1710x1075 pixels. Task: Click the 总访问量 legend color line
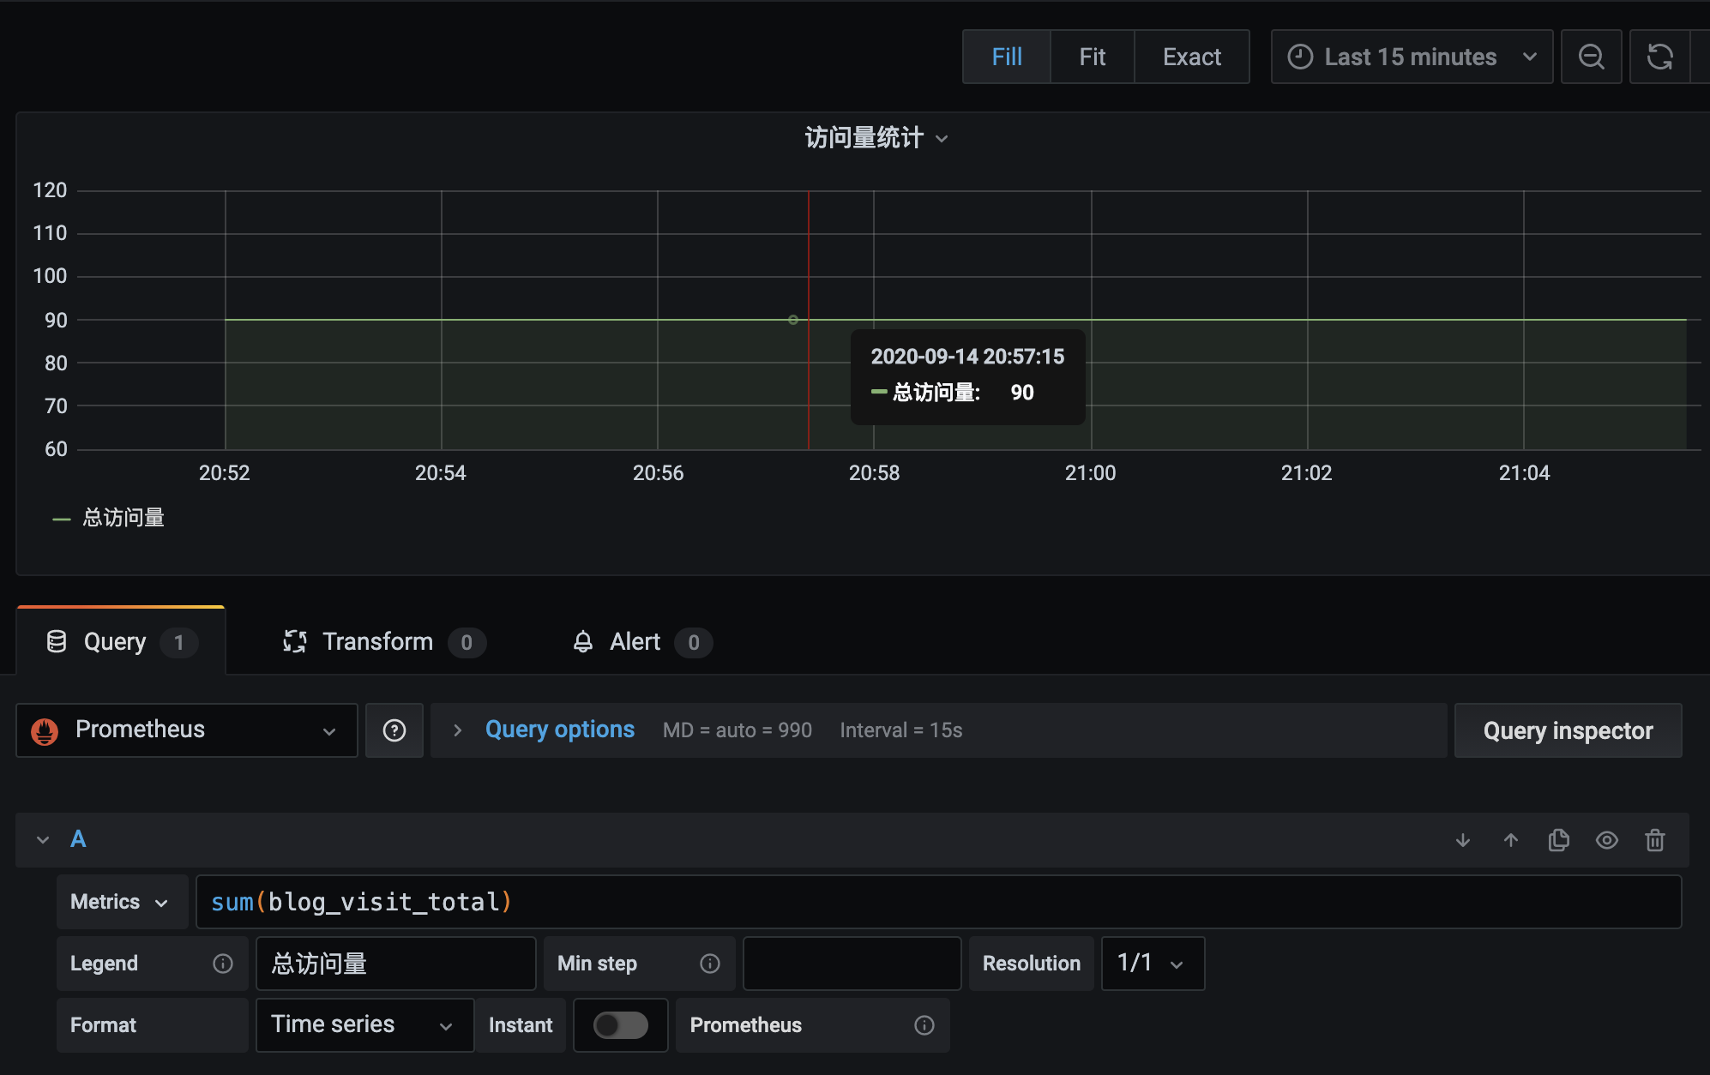pos(62,519)
